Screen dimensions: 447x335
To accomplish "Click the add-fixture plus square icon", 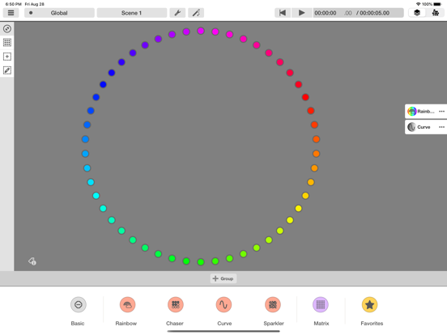I will [7, 57].
